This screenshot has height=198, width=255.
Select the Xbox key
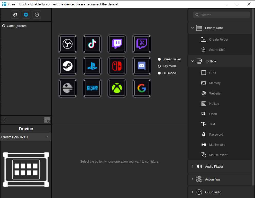[x=117, y=88]
